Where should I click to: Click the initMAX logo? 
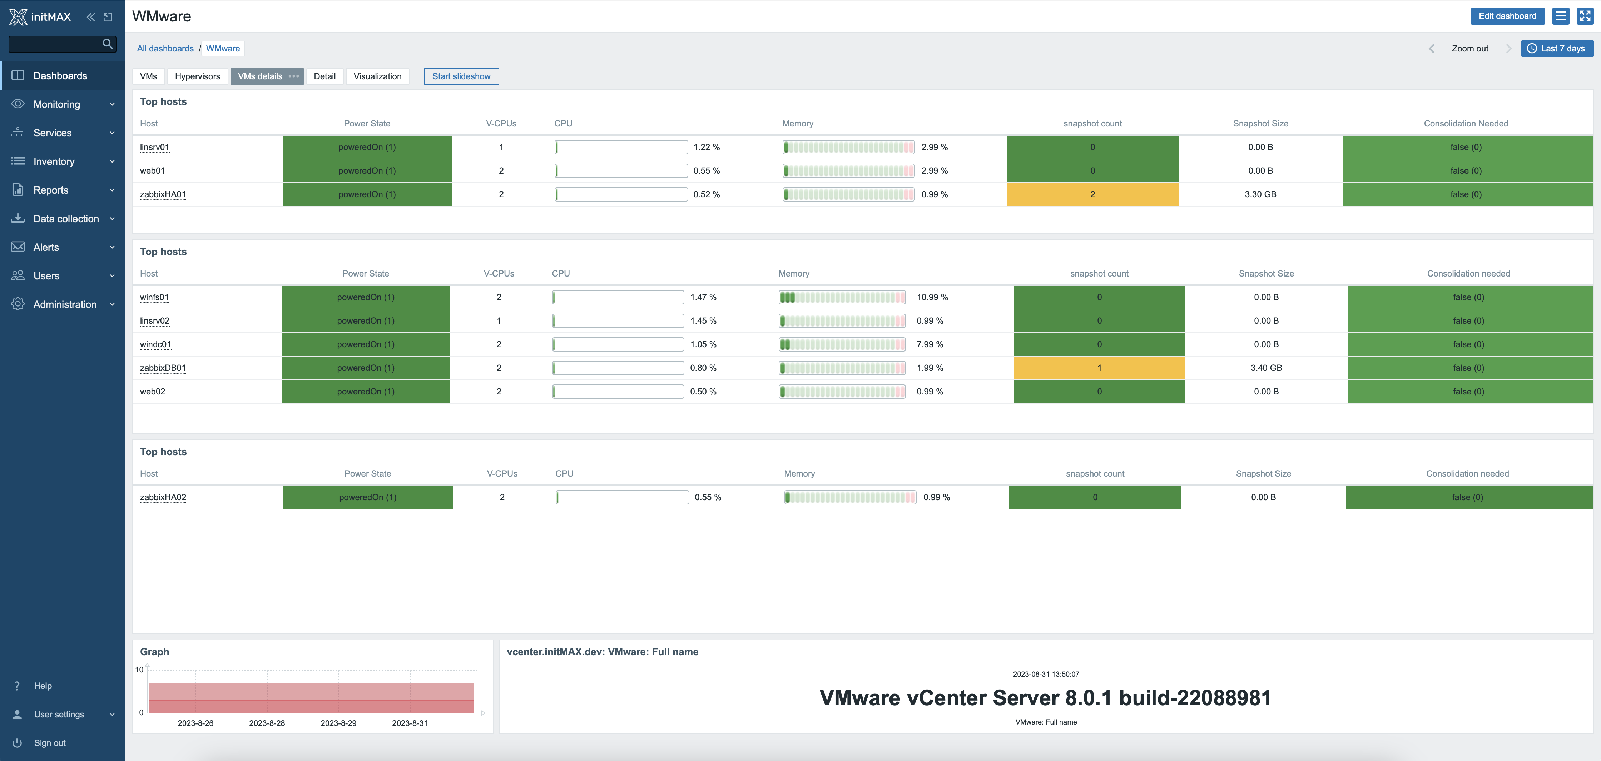click(x=40, y=17)
